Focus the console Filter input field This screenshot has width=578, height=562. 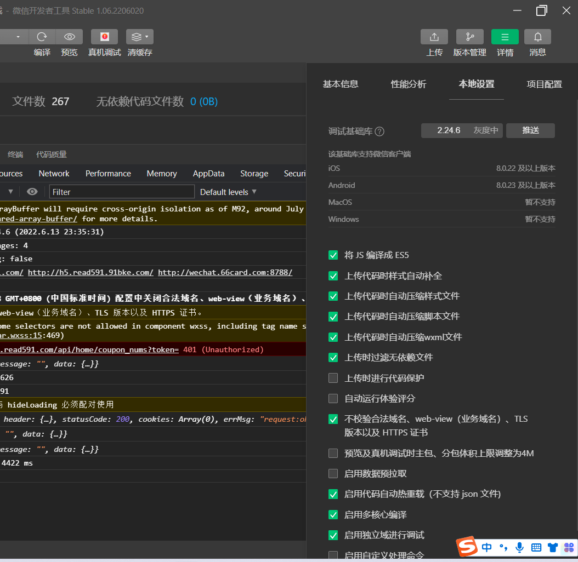click(x=122, y=192)
